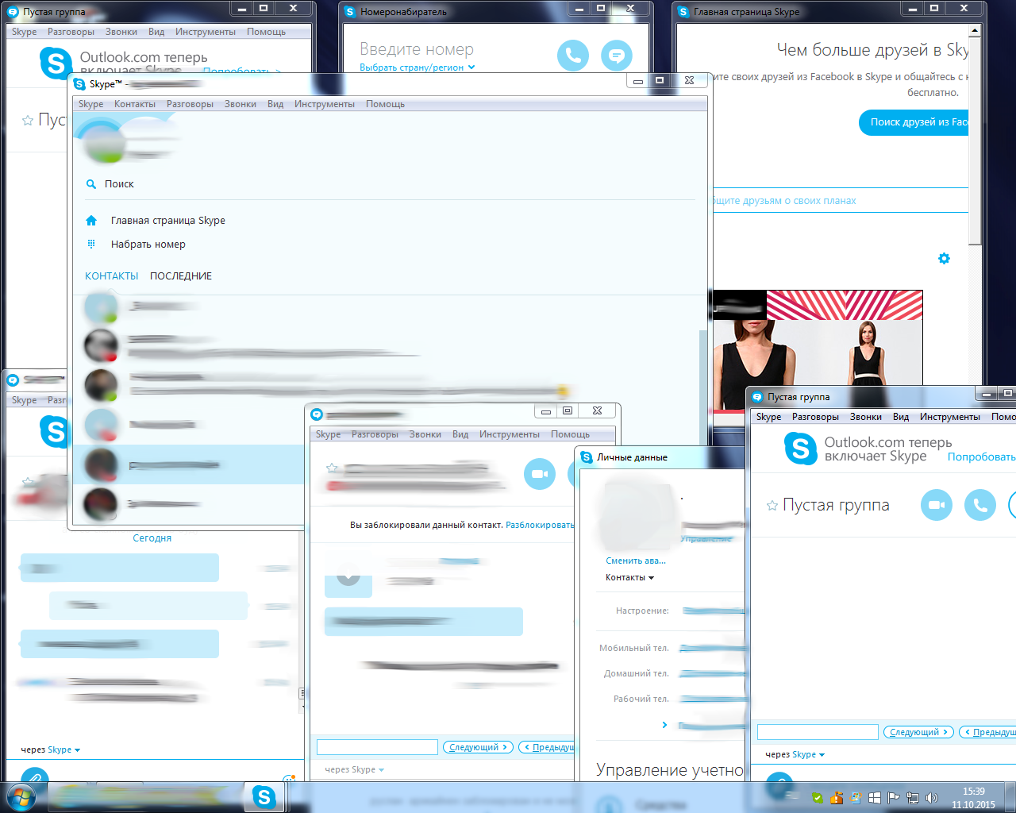Click Skype logo in front Пустая группа window
1016x813 pixels.
(x=800, y=449)
